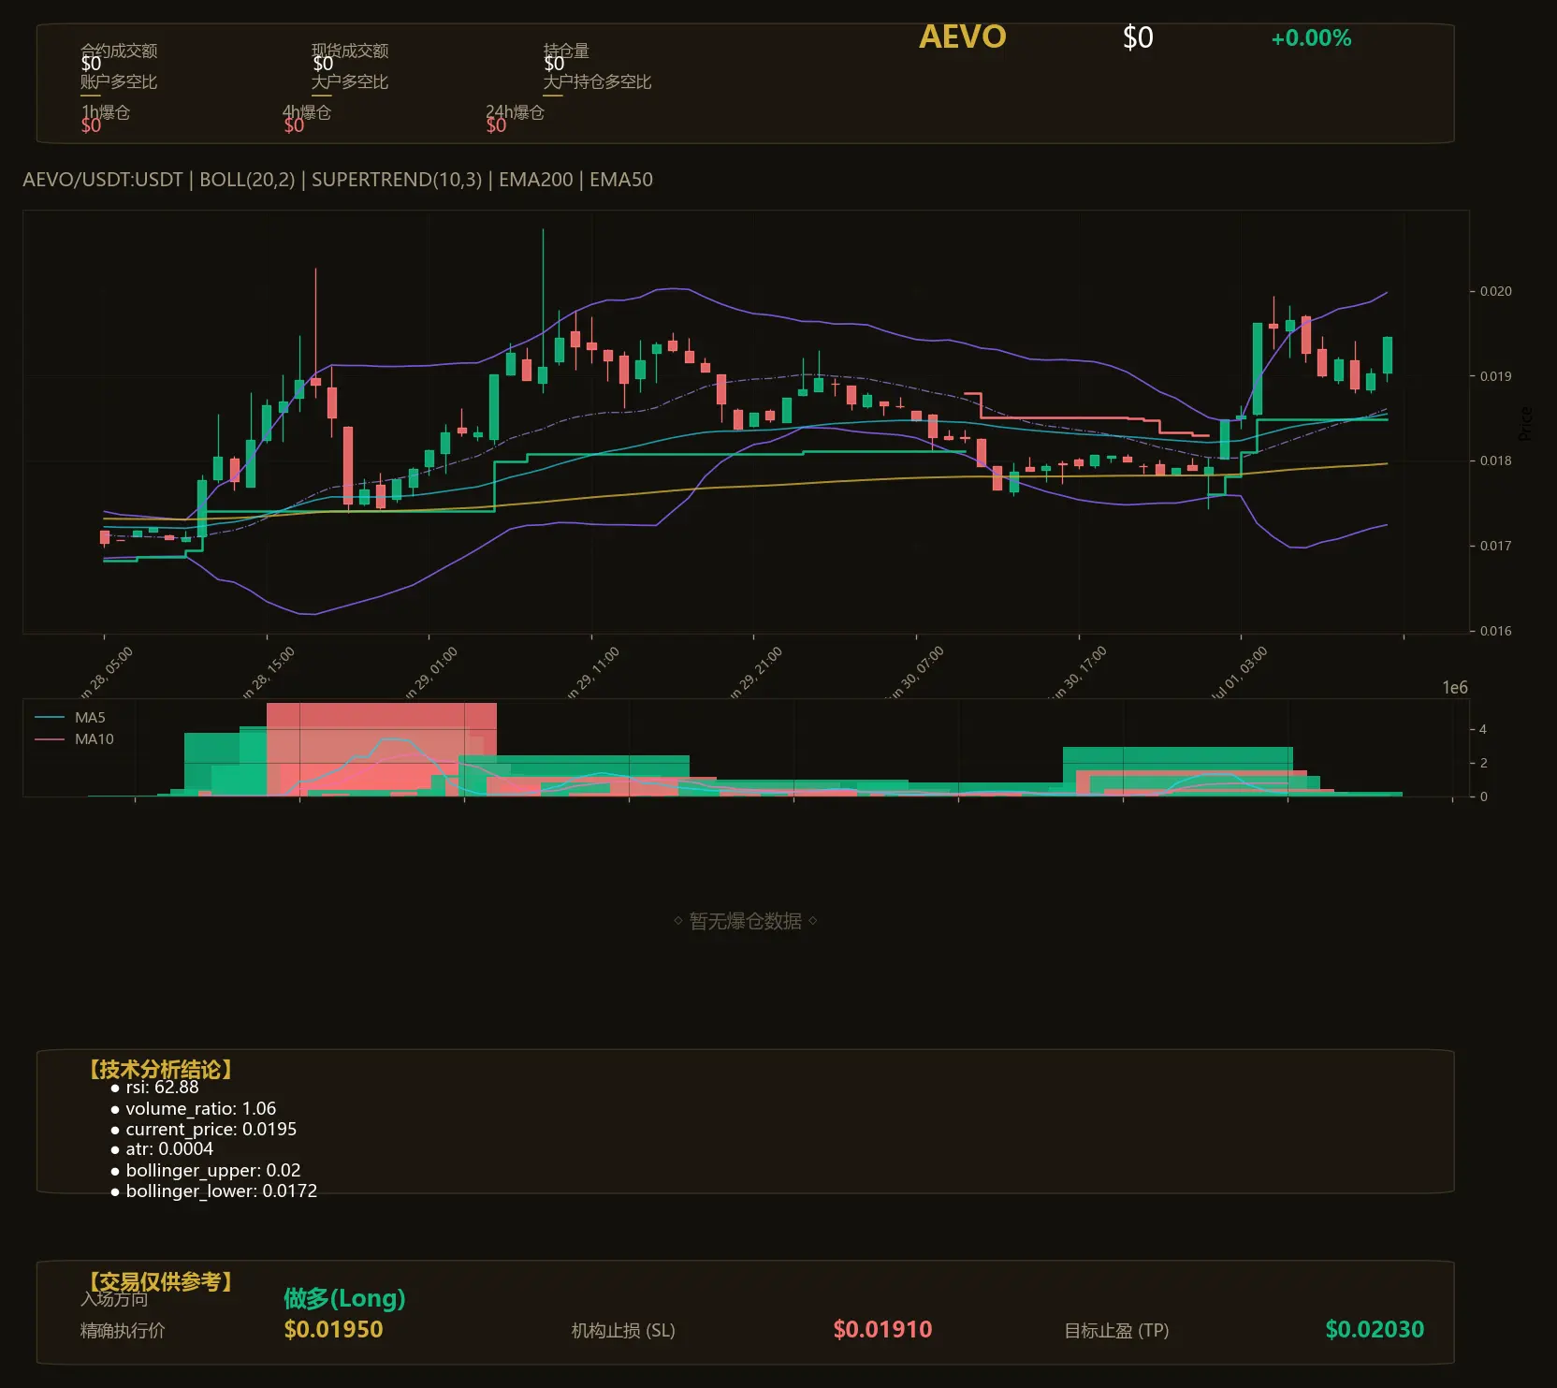
Task: Select the 合约成交额 label
Action: tap(119, 51)
